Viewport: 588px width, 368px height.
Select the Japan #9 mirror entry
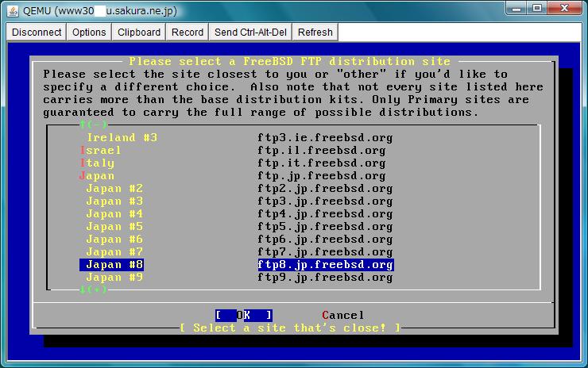click(x=114, y=278)
